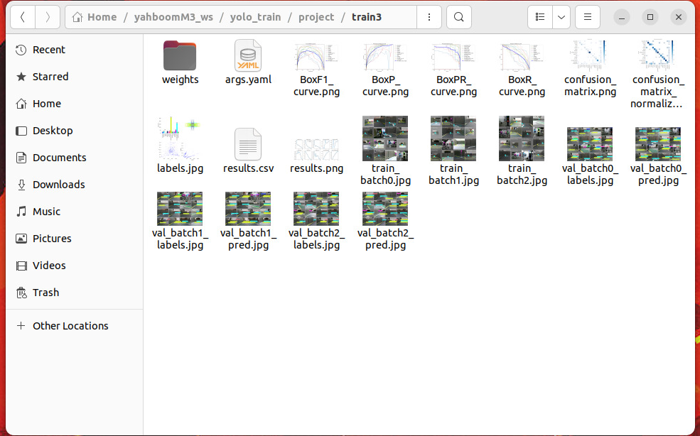Toggle list view mode button
This screenshot has height=436, width=700.
coord(541,17)
